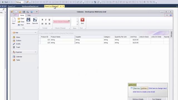Click the 'Click here to create a new level' link
178x100 pixels.
point(144,92)
